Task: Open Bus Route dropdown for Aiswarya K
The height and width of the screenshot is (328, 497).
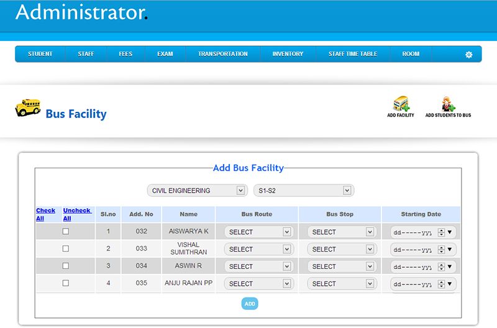Action: point(258,232)
